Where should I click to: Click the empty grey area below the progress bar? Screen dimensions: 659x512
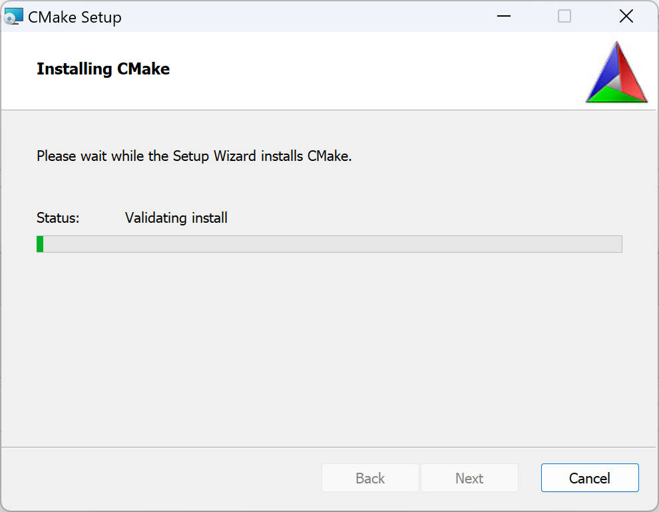point(329,346)
